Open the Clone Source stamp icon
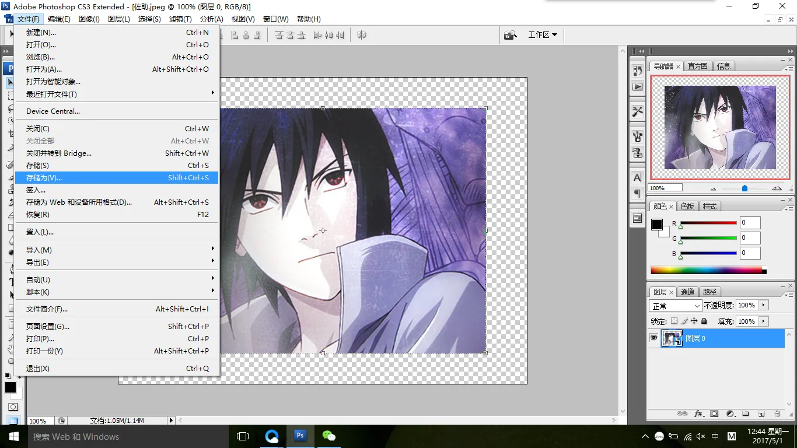Image resolution: width=797 pixels, height=448 pixels. coord(638,153)
